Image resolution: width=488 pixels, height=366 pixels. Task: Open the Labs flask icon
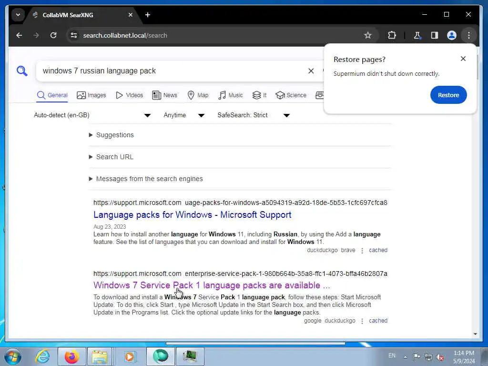(417, 35)
